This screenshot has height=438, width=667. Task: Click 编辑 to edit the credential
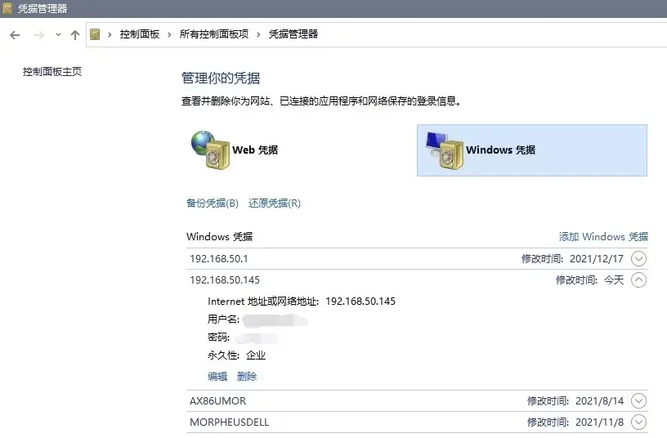(x=217, y=377)
